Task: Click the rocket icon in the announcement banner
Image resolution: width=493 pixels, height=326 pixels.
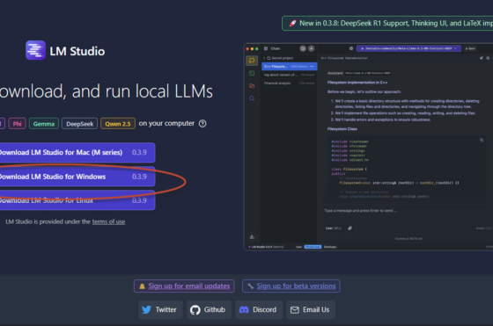Action: tap(292, 23)
